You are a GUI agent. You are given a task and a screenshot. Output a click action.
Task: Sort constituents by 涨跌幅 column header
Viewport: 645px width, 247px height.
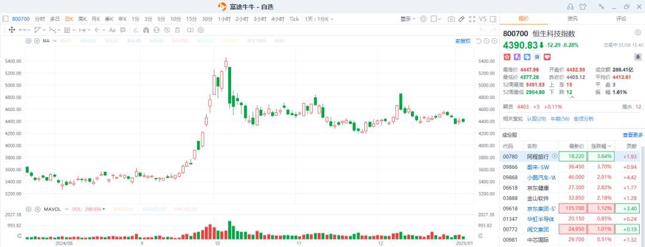tap(601, 146)
